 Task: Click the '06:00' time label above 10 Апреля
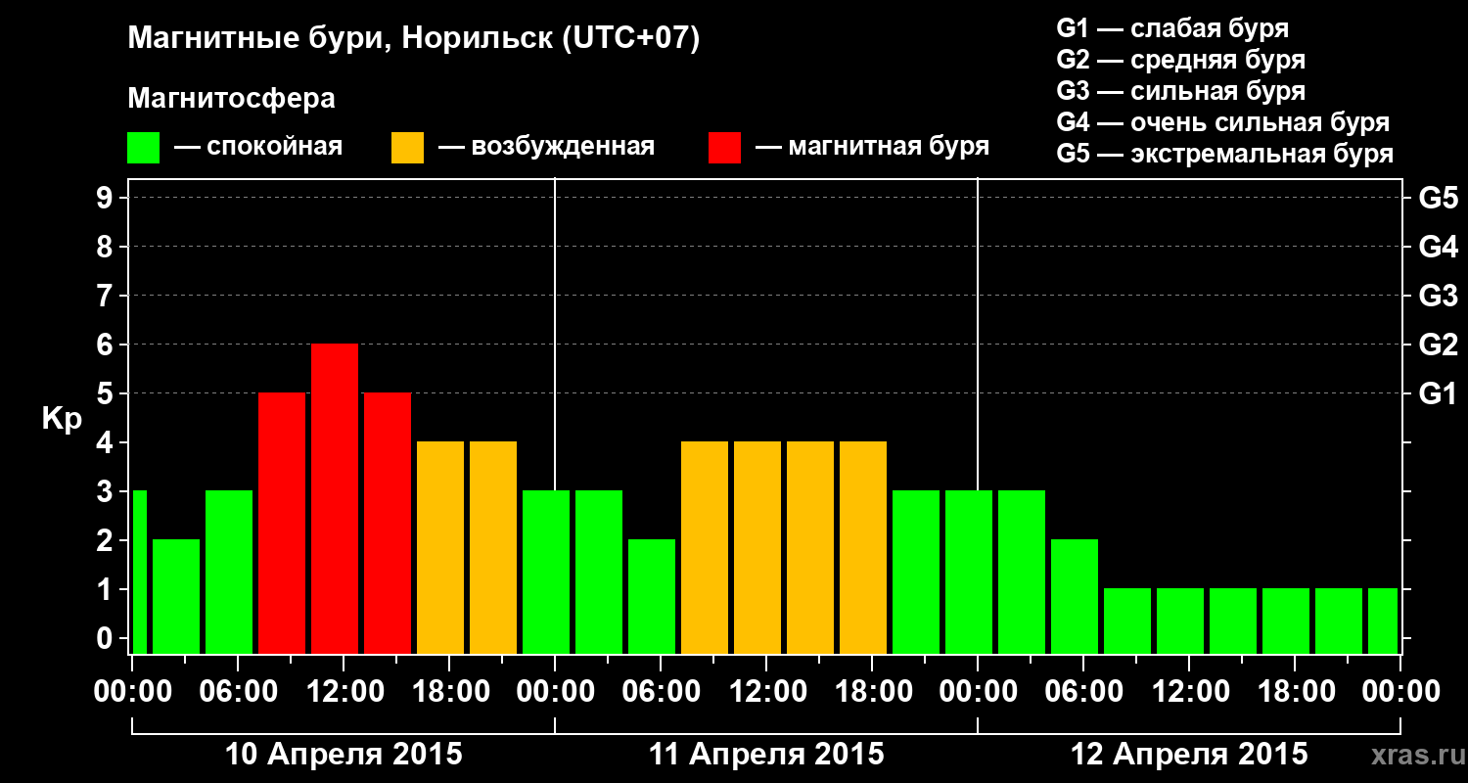(238, 692)
